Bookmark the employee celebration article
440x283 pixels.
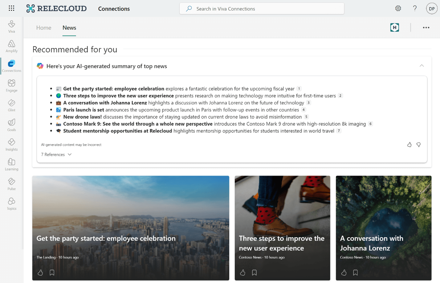52,273
